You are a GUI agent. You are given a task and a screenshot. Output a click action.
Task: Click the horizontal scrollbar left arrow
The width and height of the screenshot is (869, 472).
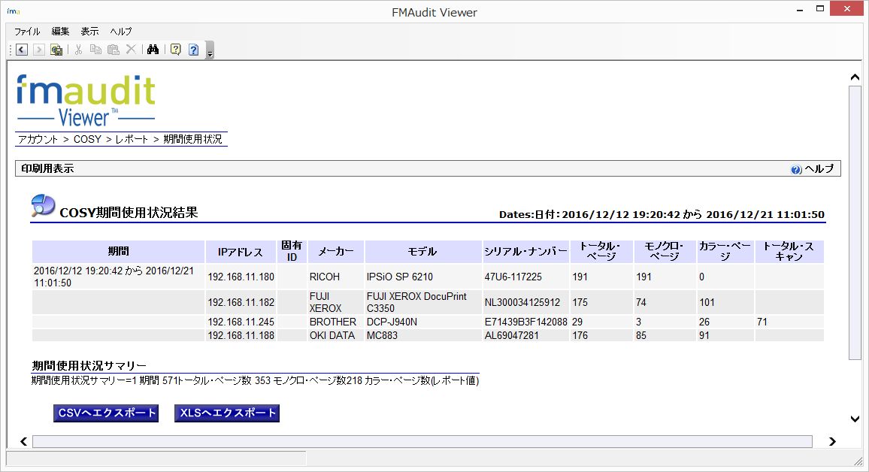24,441
